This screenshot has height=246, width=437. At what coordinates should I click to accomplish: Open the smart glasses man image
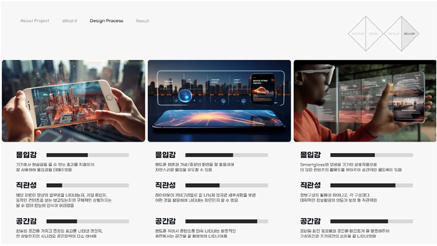pos(365,101)
